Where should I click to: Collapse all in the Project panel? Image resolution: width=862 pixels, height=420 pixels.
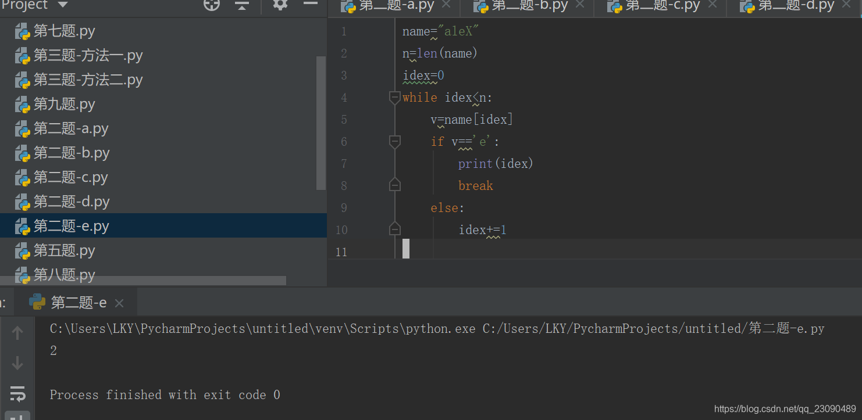click(x=242, y=5)
